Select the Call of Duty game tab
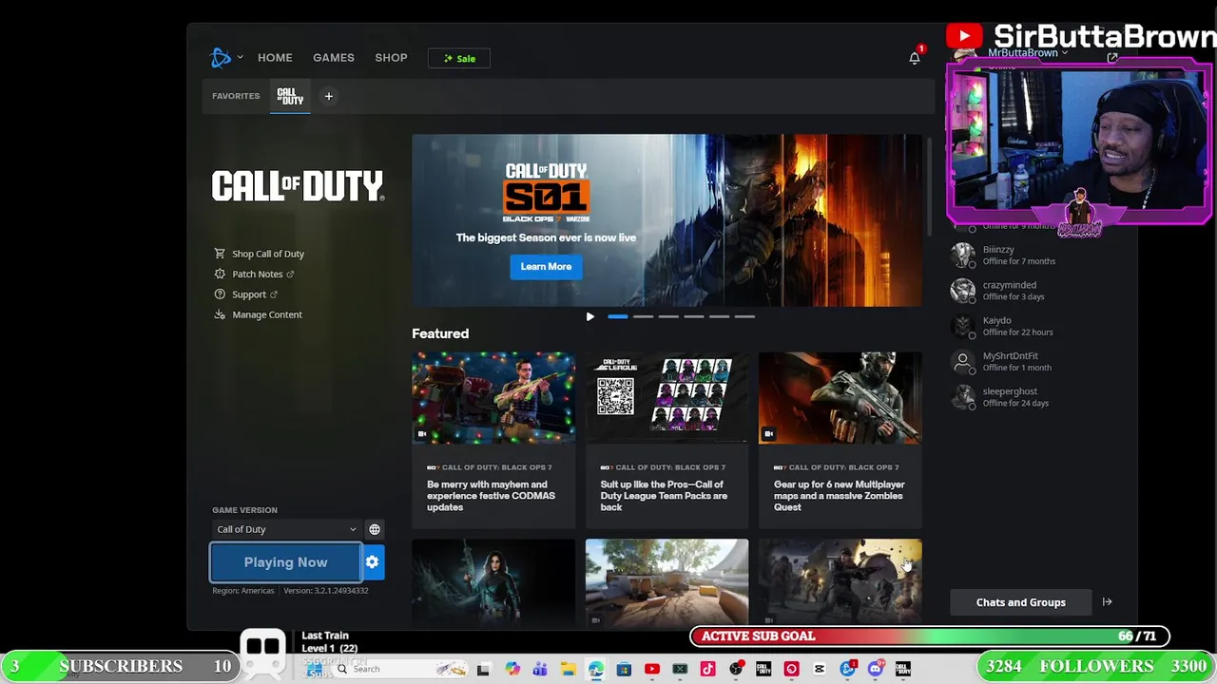Viewport: 1217px width, 684px height. click(x=290, y=96)
